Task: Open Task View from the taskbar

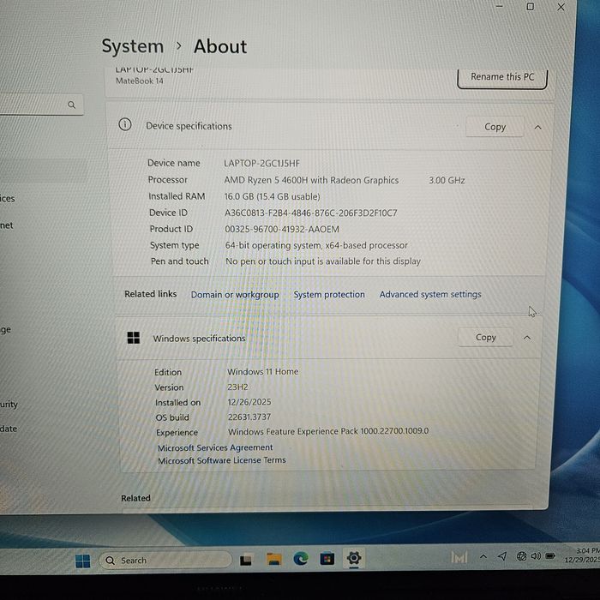Action: pyautogui.click(x=246, y=561)
